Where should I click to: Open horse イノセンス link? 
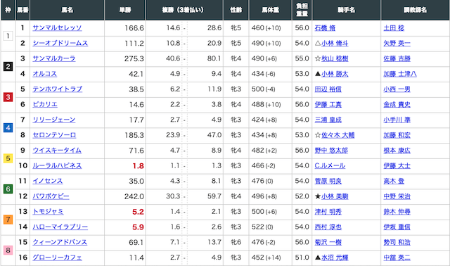[48, 181]
